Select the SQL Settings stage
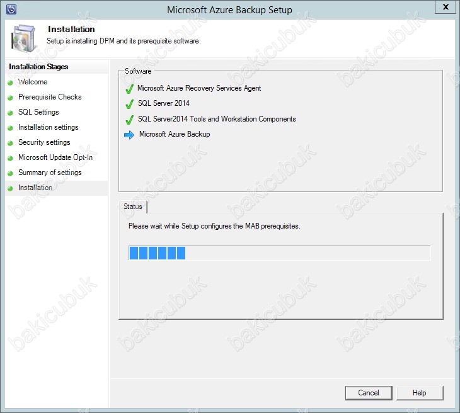 point(38,112)
